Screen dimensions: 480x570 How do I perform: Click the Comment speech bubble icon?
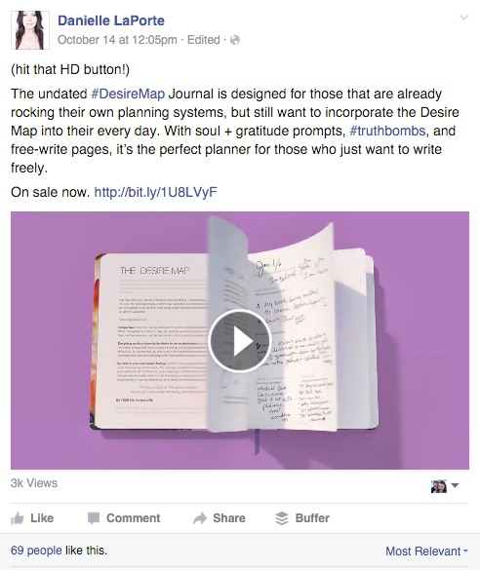click(x=94, y=518)
